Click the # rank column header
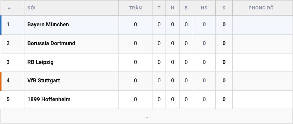 (x=9, y=8)
